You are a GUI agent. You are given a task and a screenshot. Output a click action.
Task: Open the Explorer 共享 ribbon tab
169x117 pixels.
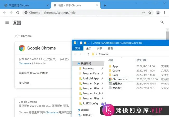[99, 48]
